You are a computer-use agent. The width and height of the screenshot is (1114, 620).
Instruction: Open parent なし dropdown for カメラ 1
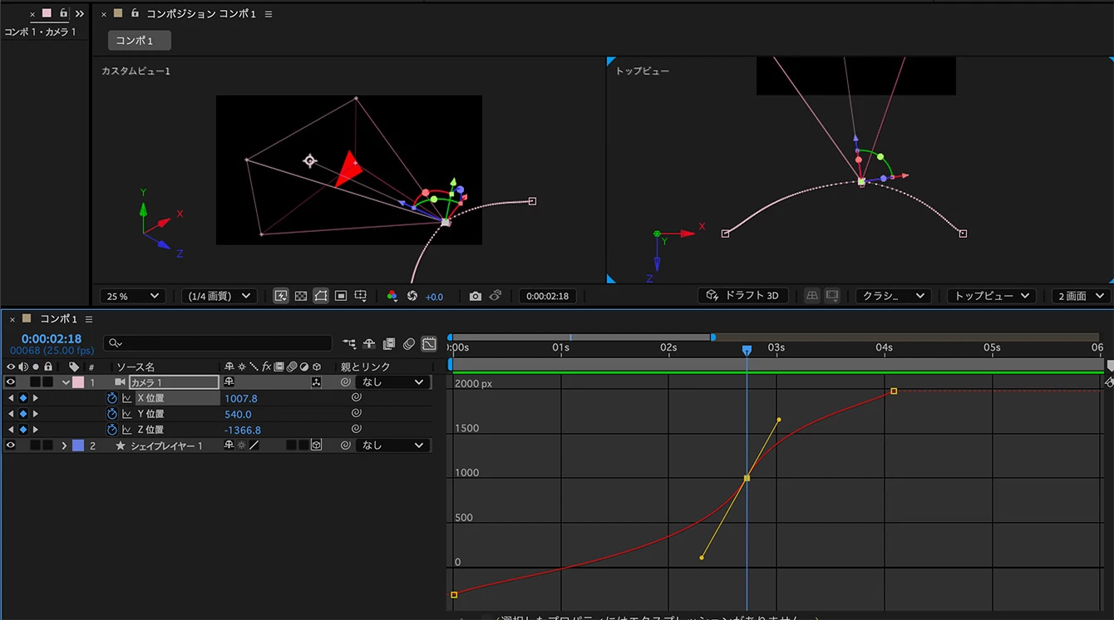point(393,382)
